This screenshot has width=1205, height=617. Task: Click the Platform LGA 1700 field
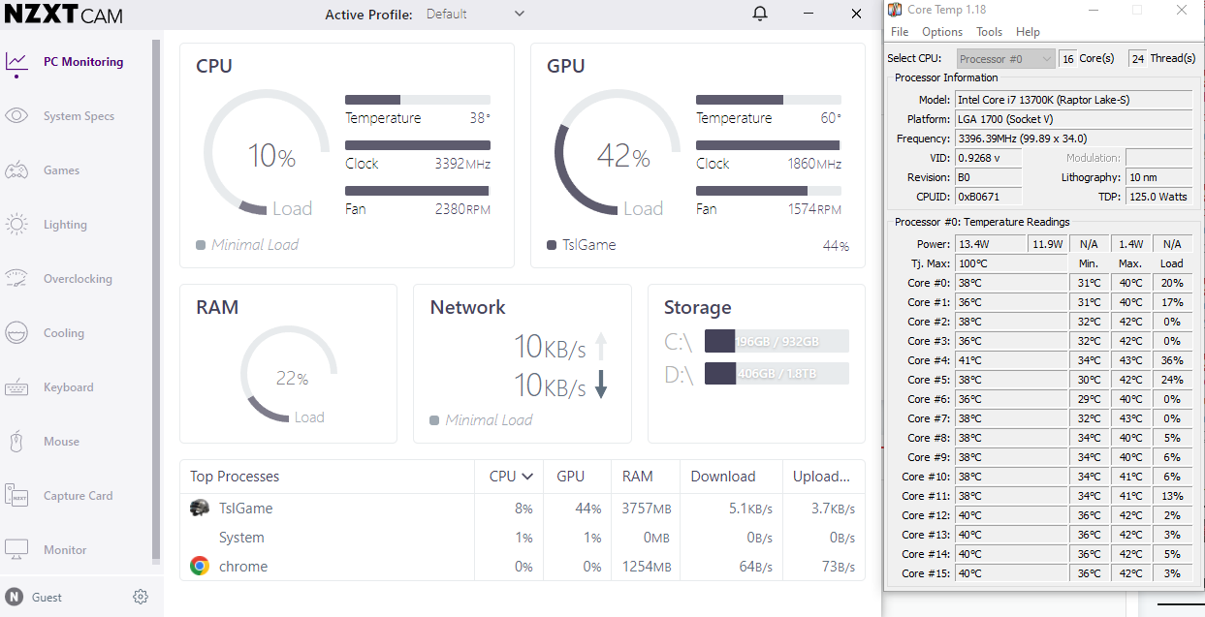(1074, 119)
